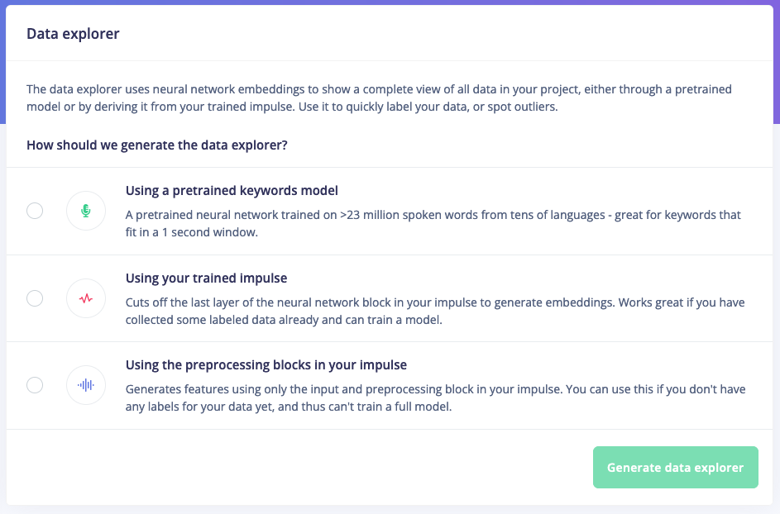Click the intro paragraph about neural network embeddings

coord(379,98)
